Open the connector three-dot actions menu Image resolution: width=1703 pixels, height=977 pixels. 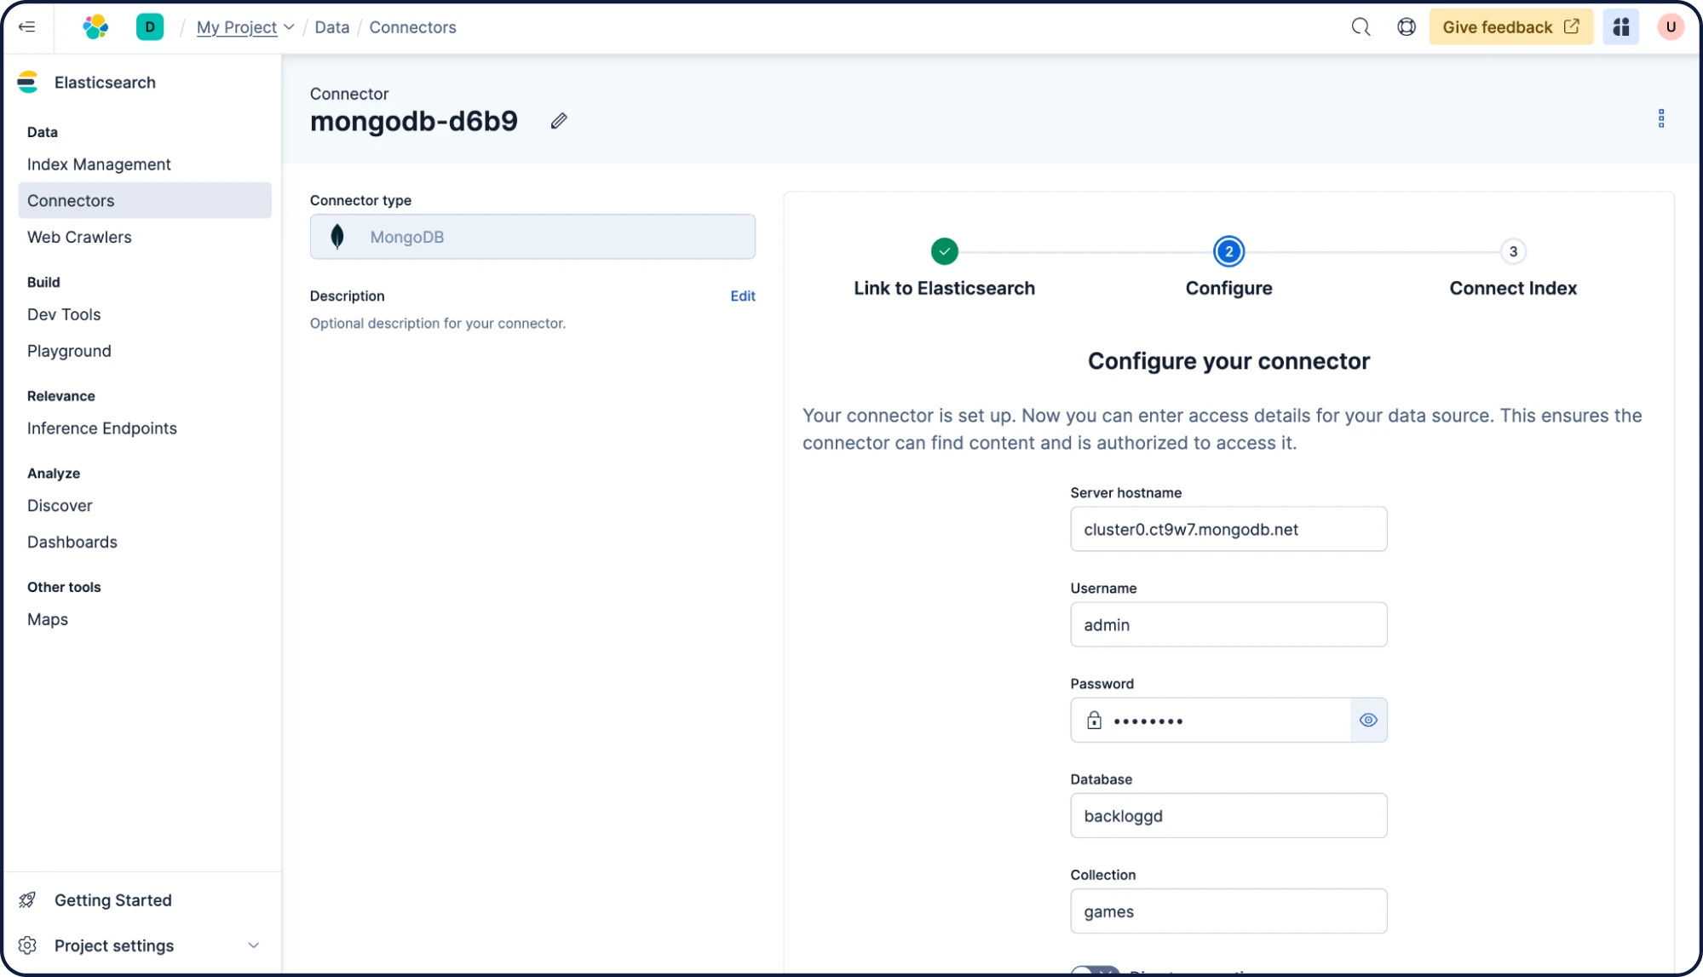coord(1660,118)
